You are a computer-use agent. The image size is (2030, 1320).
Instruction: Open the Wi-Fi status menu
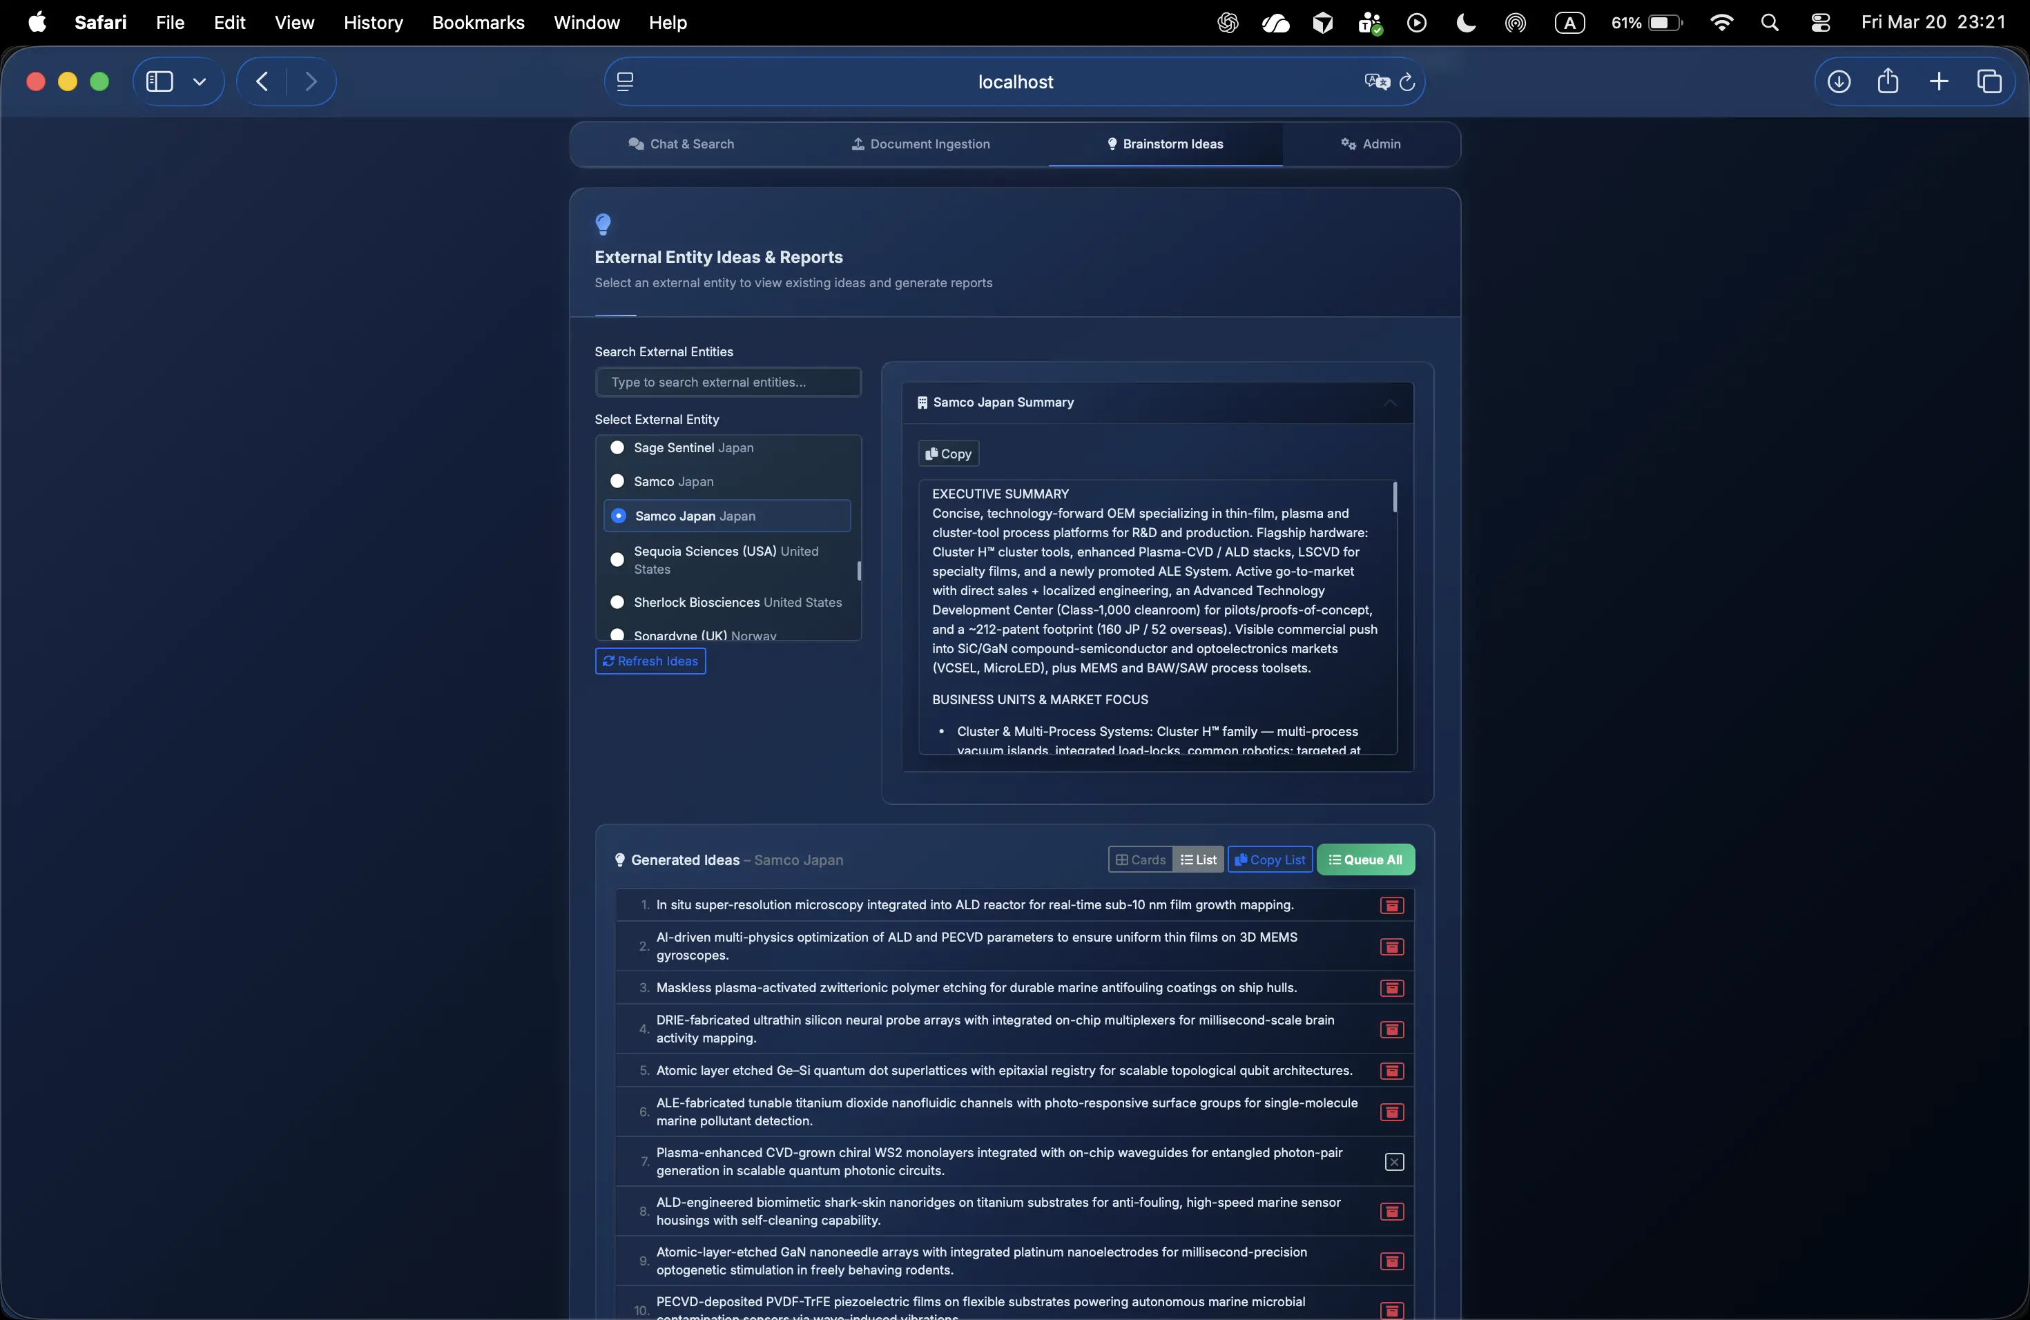(x=1721, y=23)
